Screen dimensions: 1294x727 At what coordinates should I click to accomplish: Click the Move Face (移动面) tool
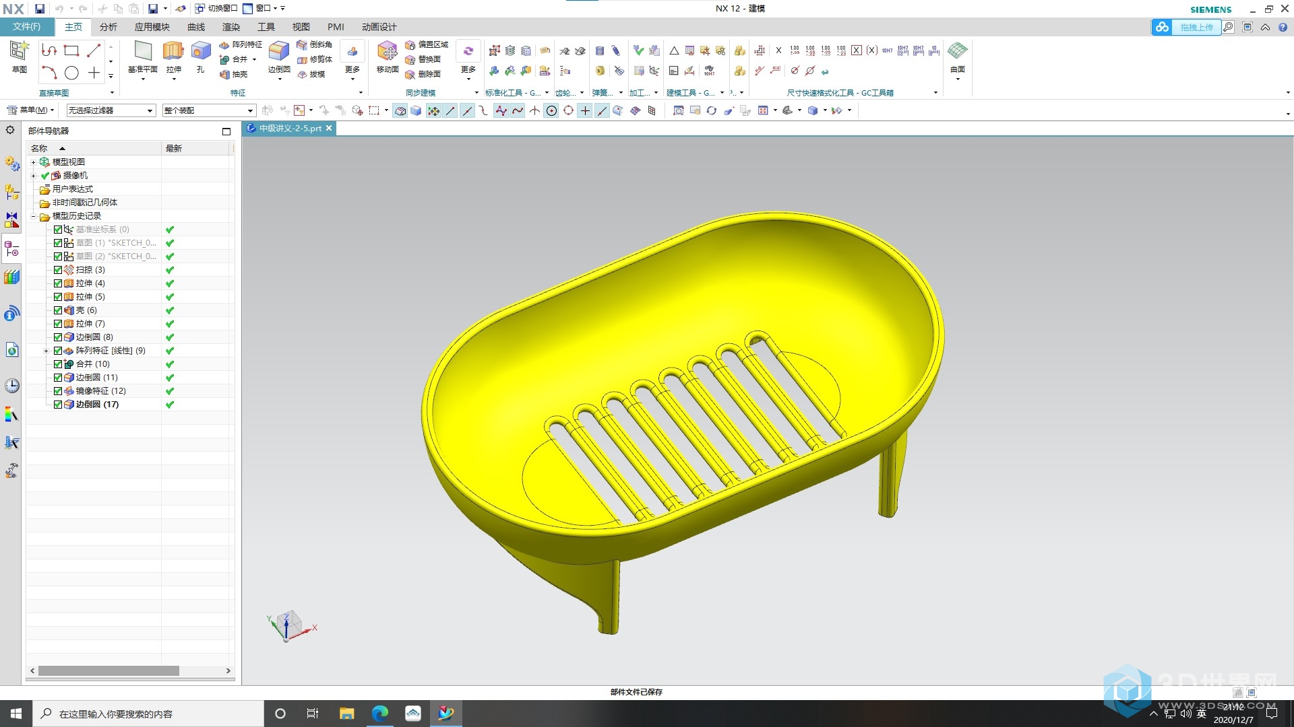click(x=388, y=57)
